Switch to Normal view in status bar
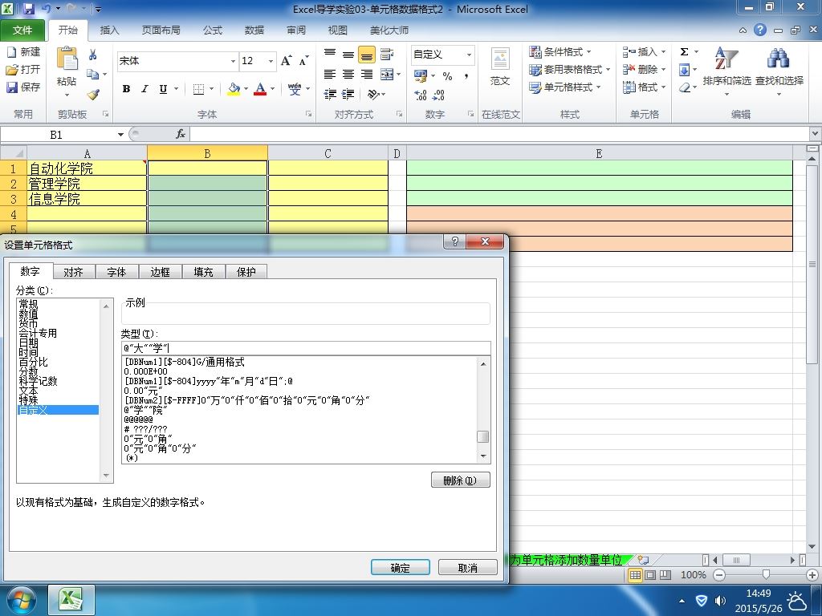822x616 pixels. (635, 575)
